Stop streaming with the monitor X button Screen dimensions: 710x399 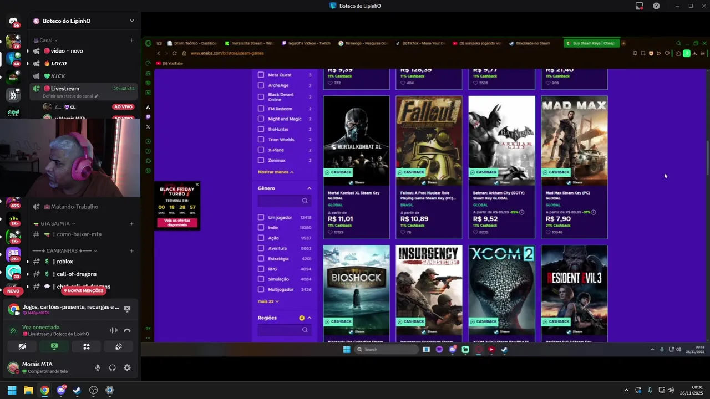click(x=54, y=346)
